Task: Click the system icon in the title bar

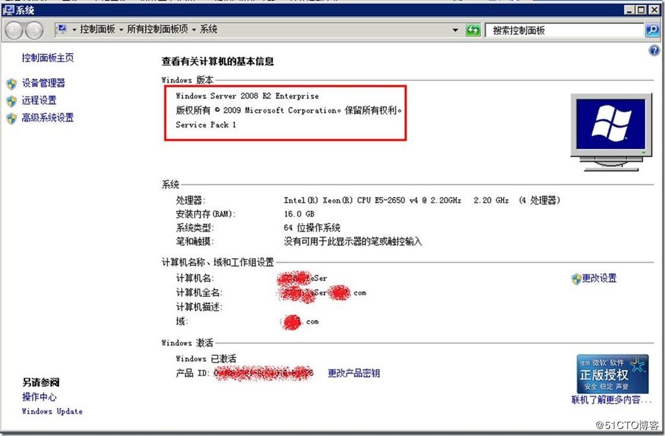Action: point(8,10)
